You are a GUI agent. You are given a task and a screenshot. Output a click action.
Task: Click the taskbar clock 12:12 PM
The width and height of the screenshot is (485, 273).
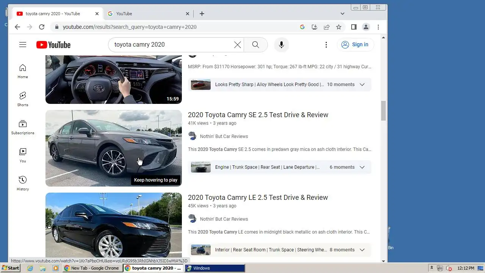(466, 268)
